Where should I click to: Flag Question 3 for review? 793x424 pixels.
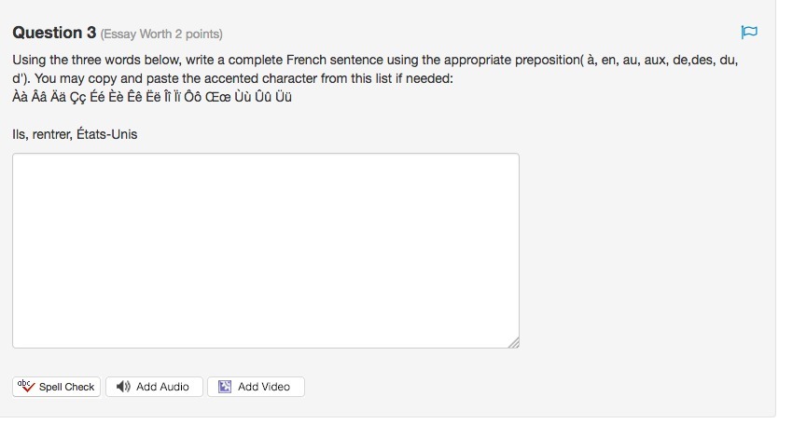coord(748,33)
